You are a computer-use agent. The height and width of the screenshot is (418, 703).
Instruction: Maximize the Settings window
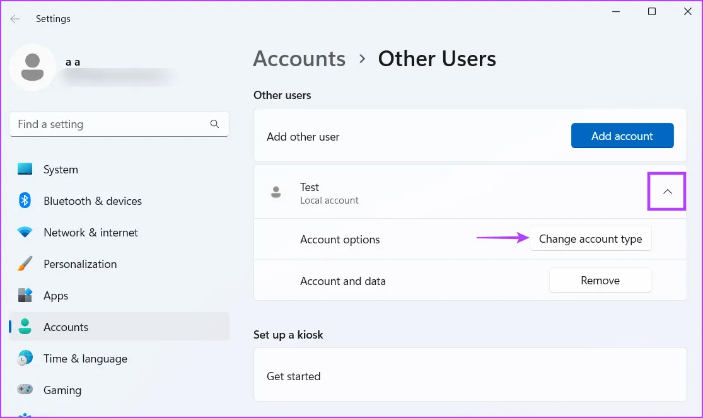(x=652, y=12)
